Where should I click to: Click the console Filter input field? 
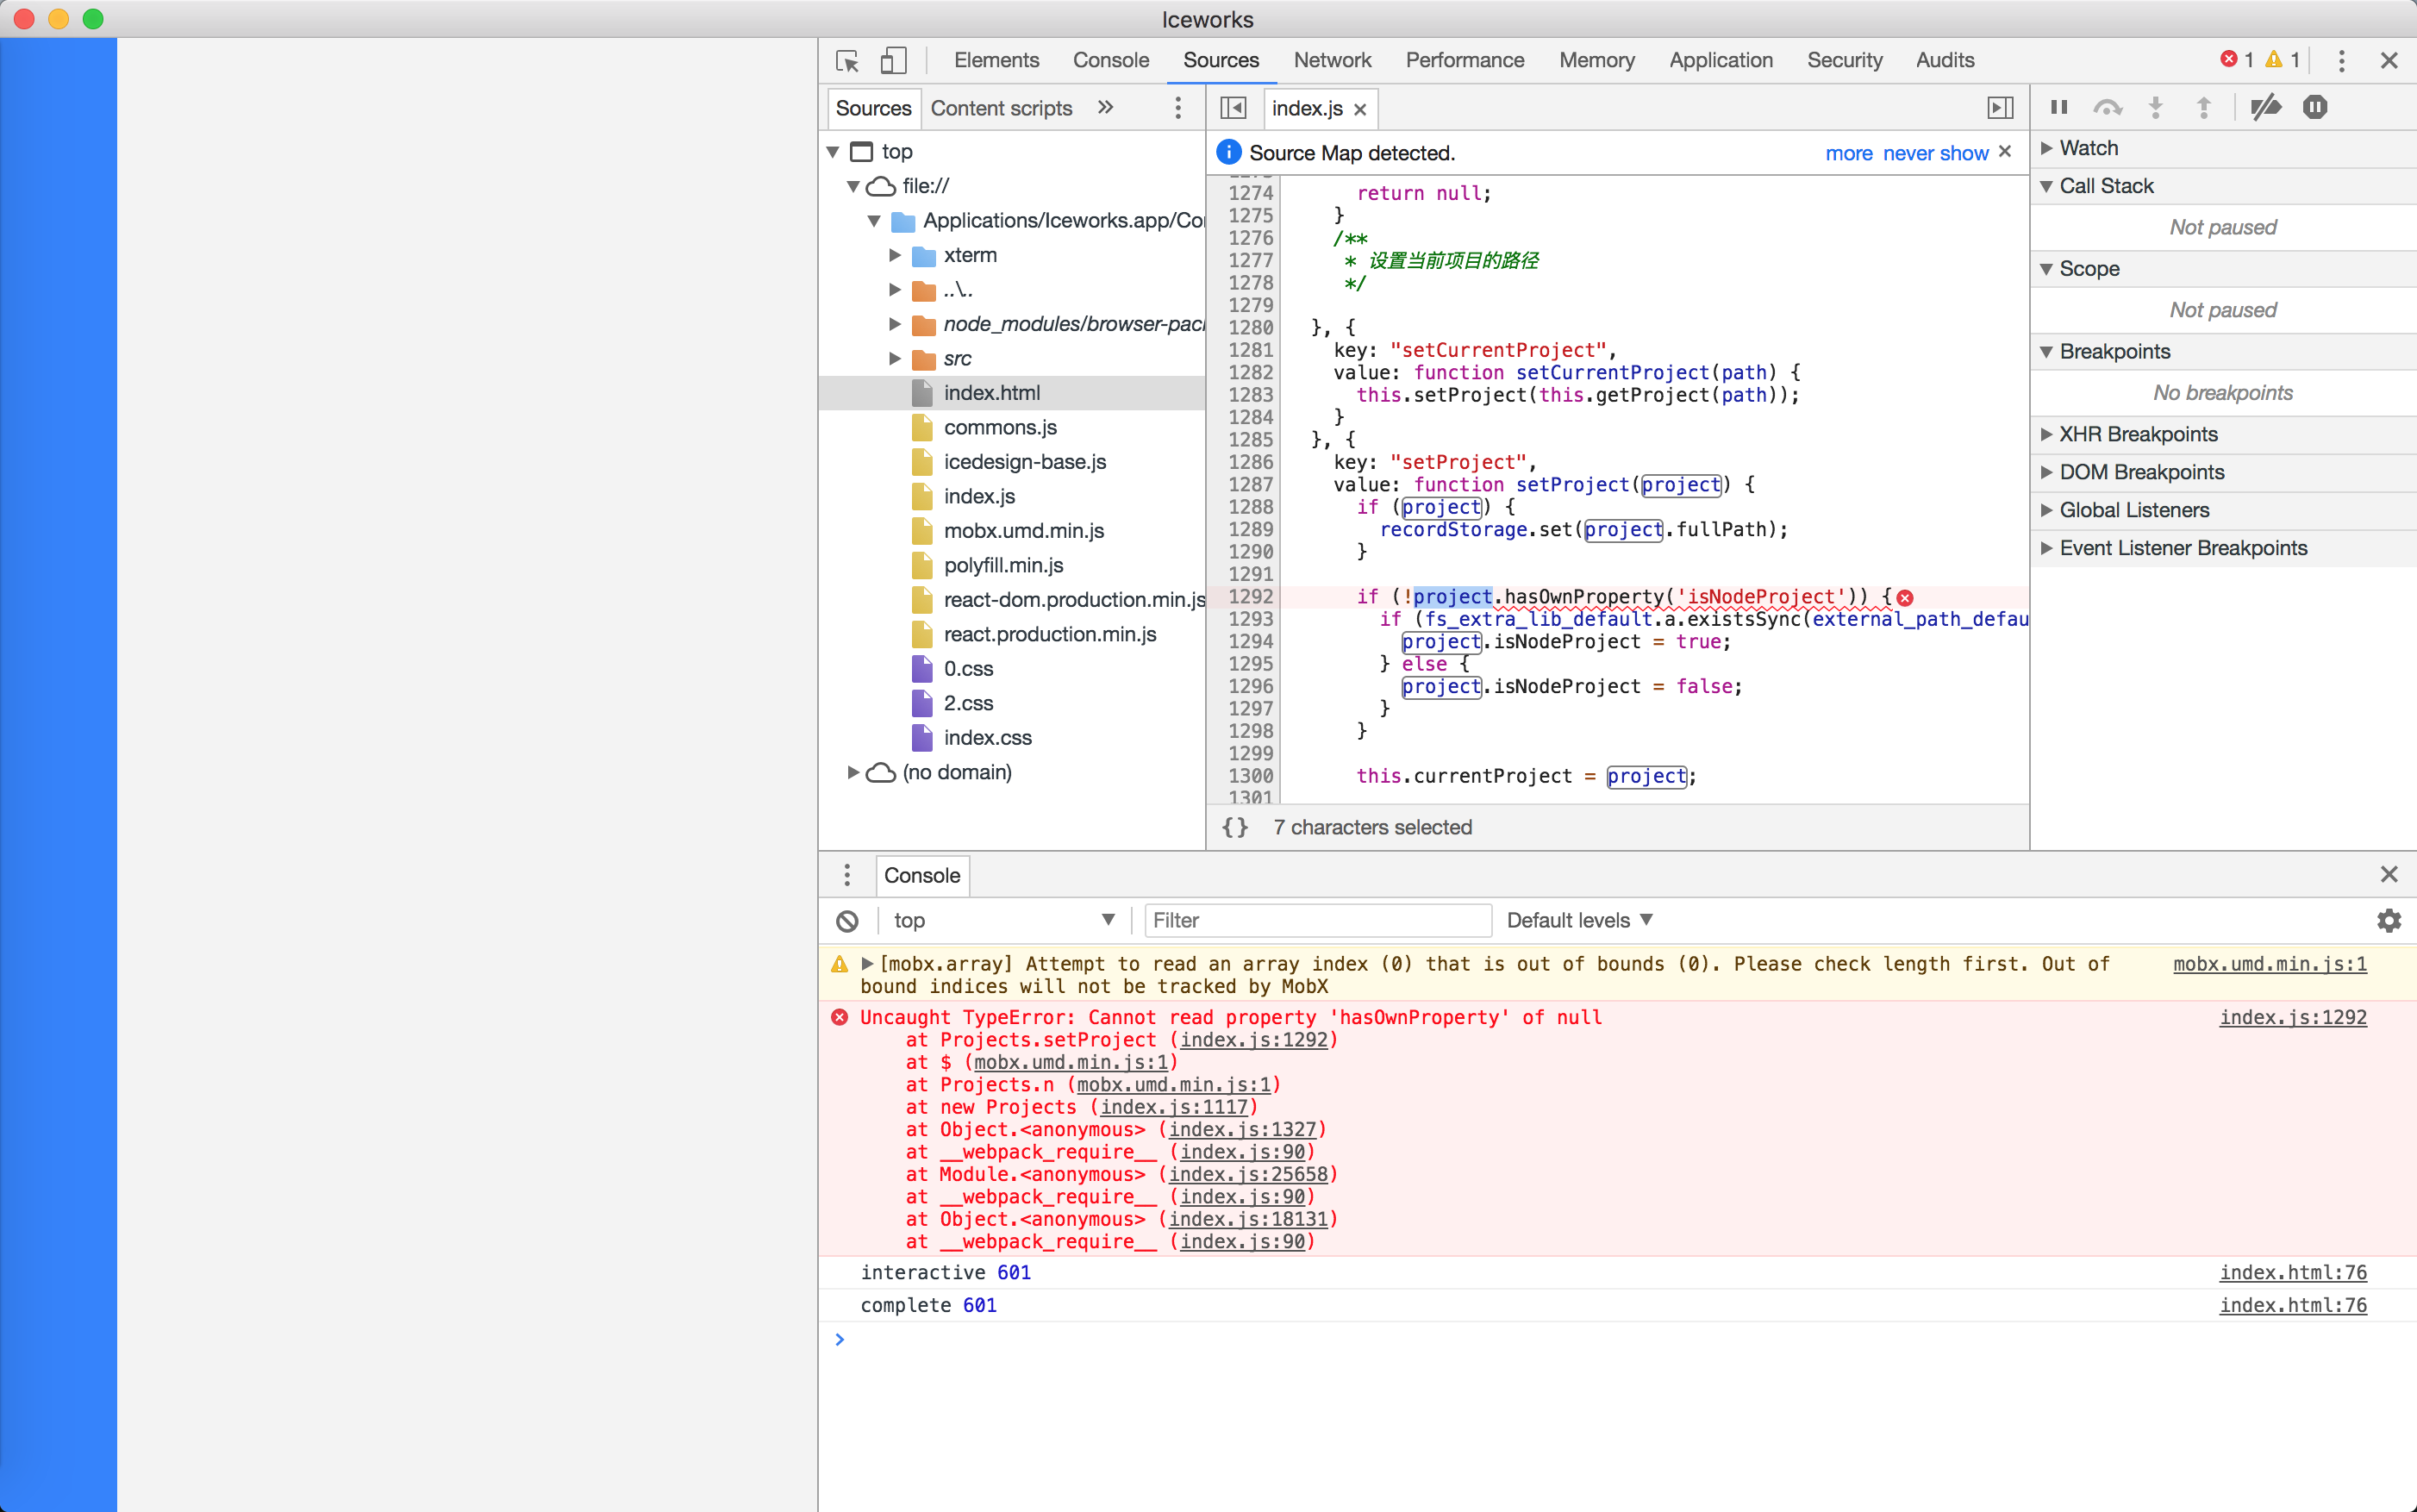pos(1318,920)
